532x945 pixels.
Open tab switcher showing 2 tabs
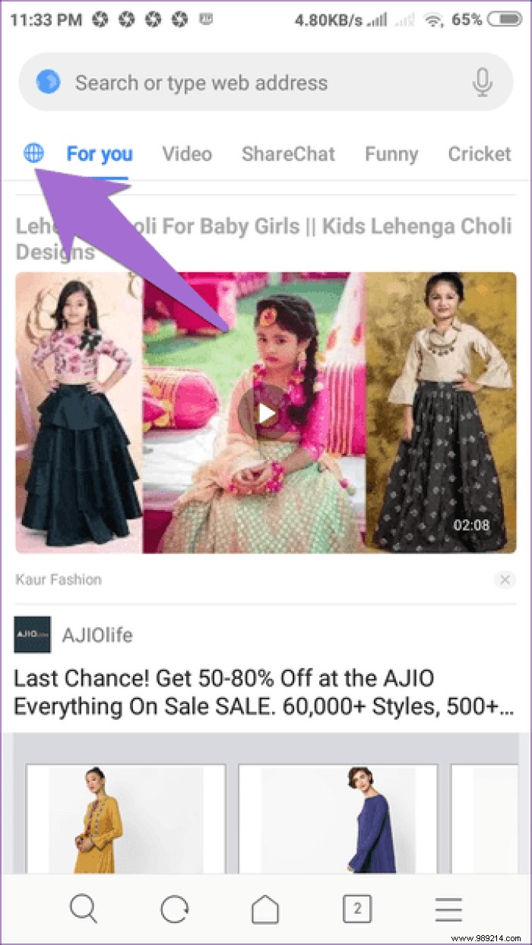(x=357, y=909)
